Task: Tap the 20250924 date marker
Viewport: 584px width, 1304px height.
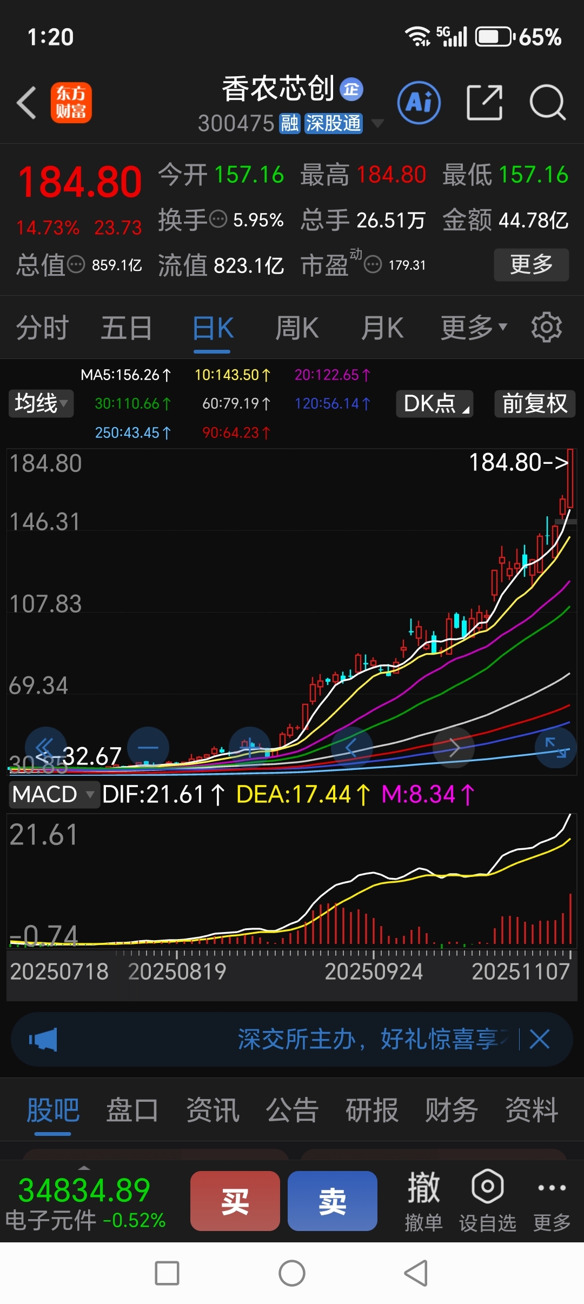Action: (374, 972)
